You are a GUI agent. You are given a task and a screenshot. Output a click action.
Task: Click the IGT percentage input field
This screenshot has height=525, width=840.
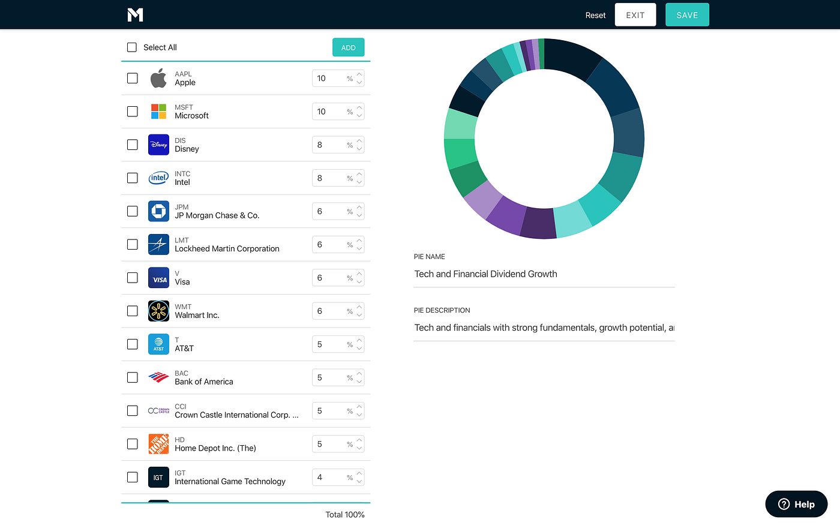(338, 478)
